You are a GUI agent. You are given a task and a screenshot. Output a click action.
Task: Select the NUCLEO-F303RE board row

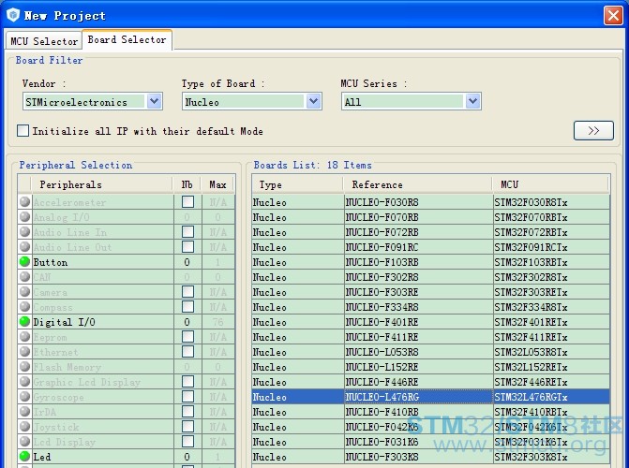(x=431, y=292)
